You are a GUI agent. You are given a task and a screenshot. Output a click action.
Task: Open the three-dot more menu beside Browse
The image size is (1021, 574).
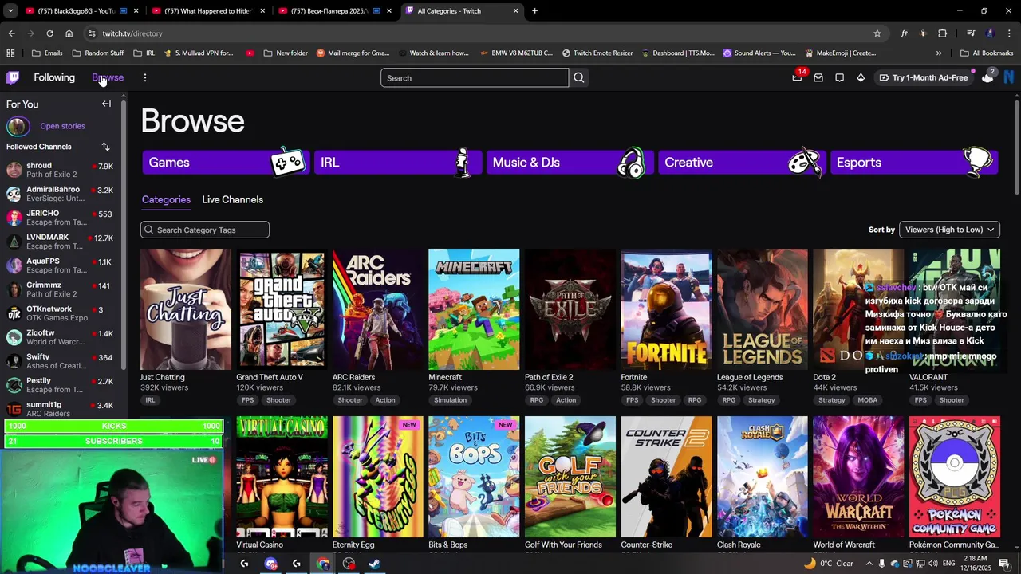click(x=144, y=77)
